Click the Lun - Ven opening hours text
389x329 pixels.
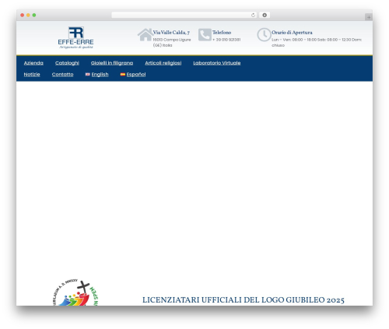pos(317,42)
